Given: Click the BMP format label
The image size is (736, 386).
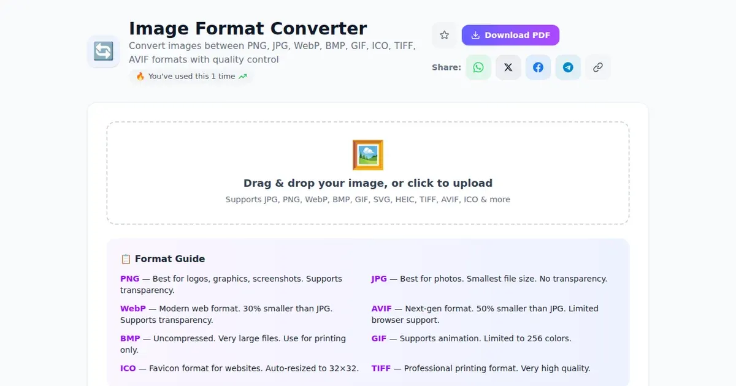Looking at the screenshot, I should [x=130, y=339].
